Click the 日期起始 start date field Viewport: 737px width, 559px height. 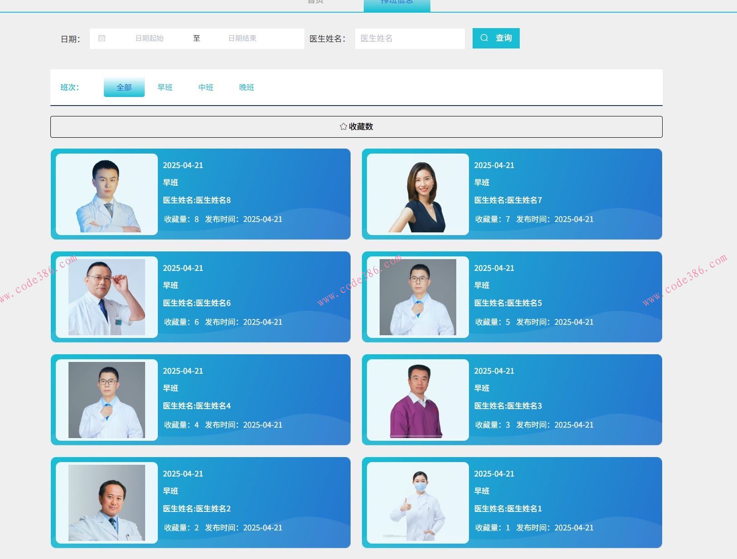click(x=149, y=39)
